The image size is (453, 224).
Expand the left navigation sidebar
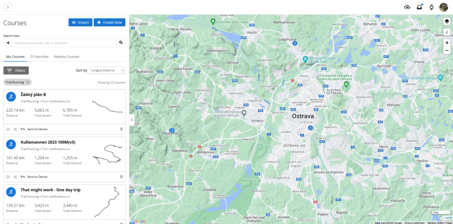tap(7, 7)
